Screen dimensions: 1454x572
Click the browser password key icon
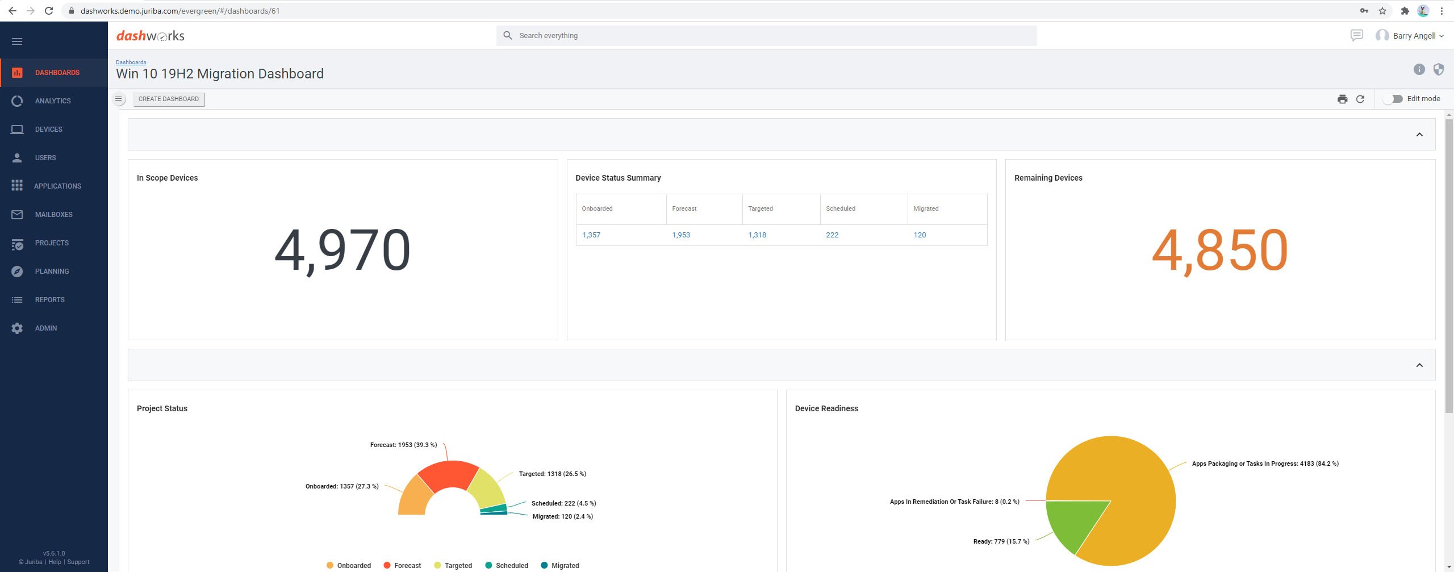pos(1364,11)
